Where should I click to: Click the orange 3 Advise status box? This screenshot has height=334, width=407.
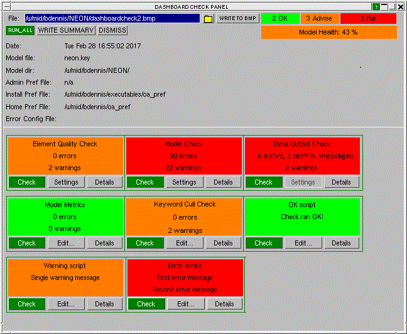(320, 19)
